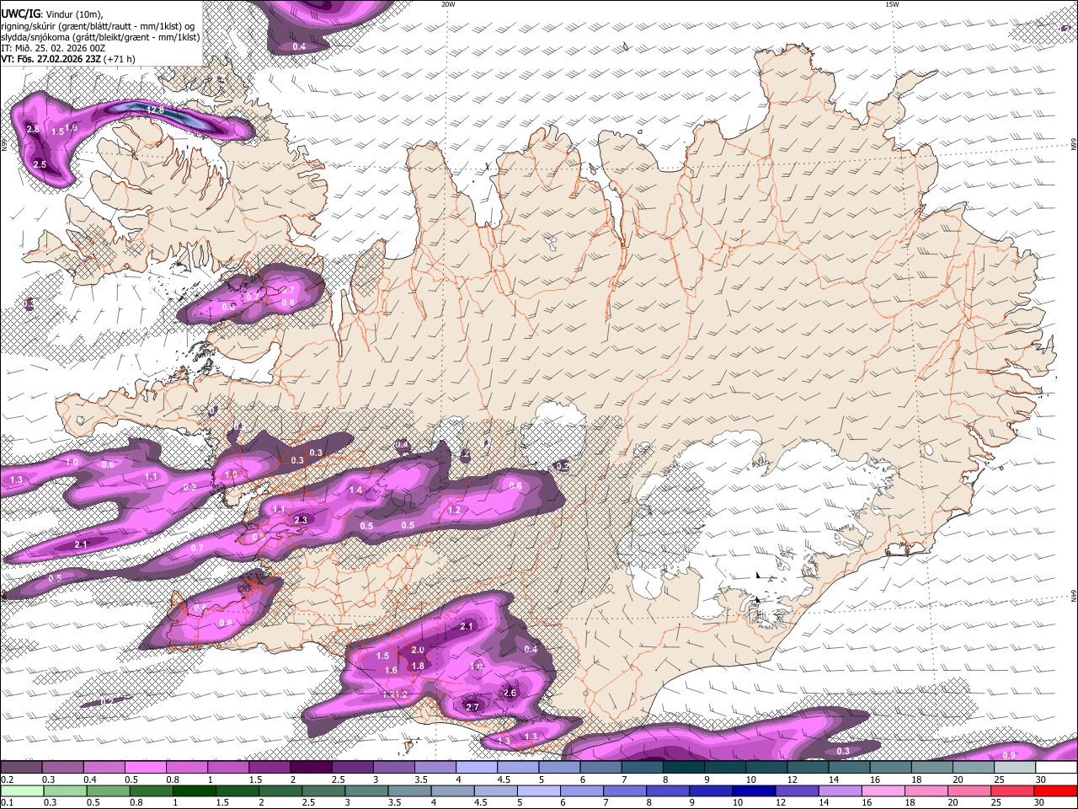This screenshot has width=1078, height=809.
Task: Click the 'UWC/IG' title text
Action: click(19, 13)
